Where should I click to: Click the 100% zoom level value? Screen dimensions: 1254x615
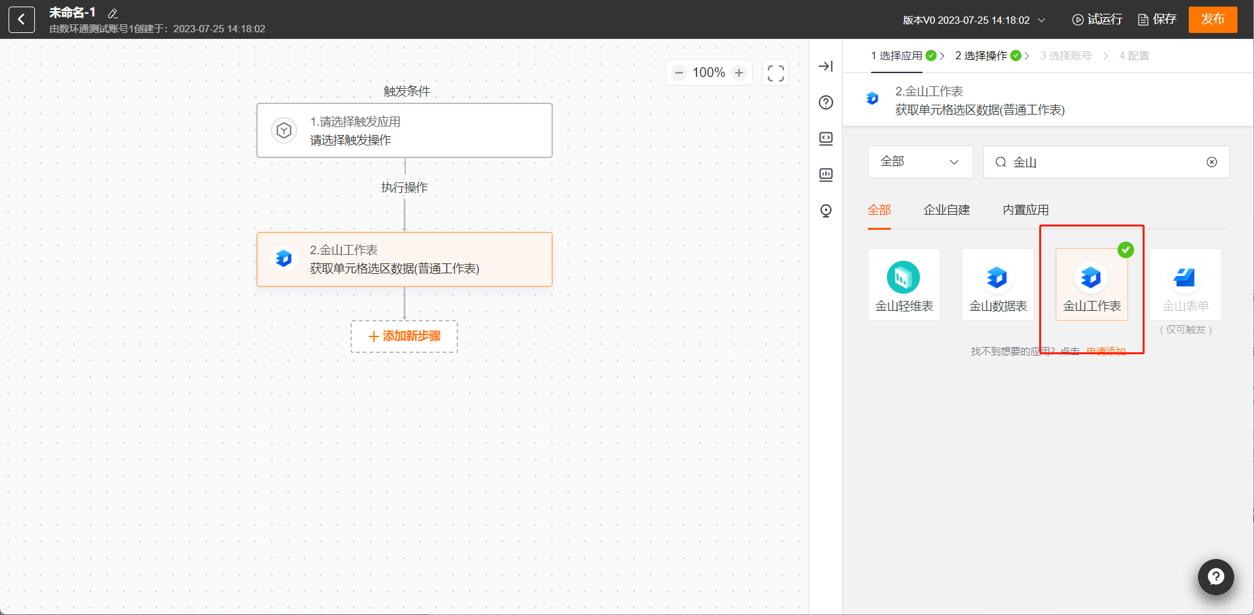pos(709,72)
